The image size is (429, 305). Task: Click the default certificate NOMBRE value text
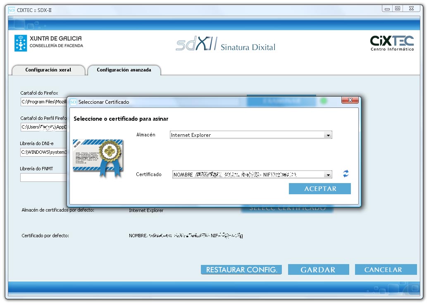(x=186, y=236)
